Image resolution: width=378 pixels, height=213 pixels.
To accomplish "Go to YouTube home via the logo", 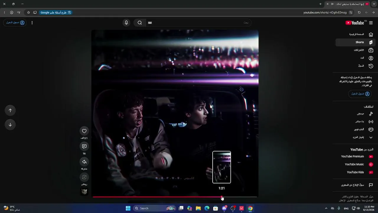I will (x=355, y=23).
